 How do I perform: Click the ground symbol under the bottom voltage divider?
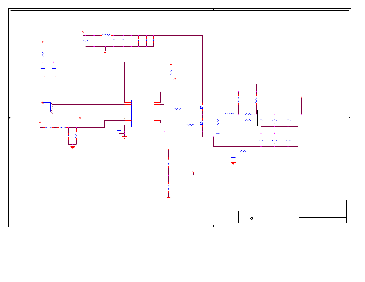(168, 197)
